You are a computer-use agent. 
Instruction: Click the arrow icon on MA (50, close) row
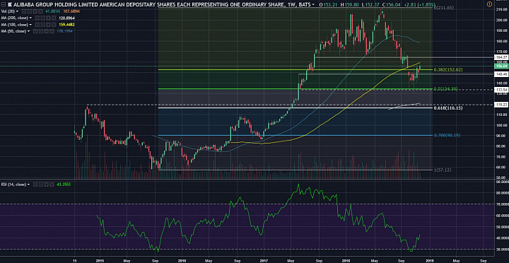[47, 31]
